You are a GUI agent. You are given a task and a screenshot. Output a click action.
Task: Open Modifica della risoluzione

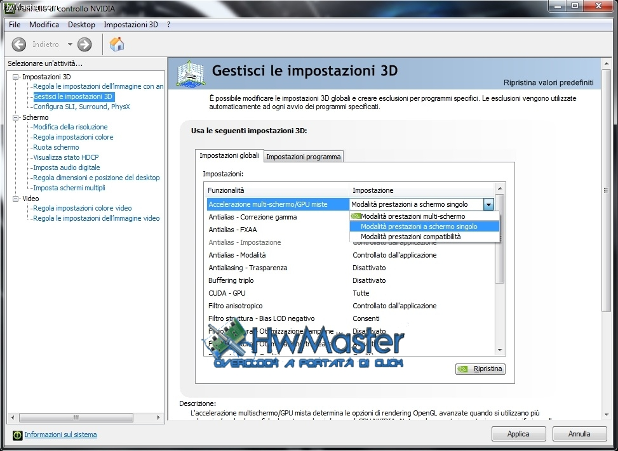click(70, 127)
